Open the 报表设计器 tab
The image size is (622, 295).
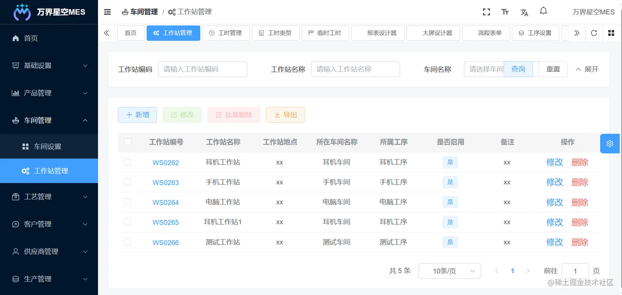tap(378, 33)
